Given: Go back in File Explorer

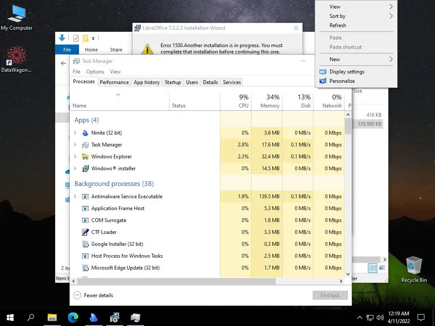Looking at the screenshot, I should point(63,64).
